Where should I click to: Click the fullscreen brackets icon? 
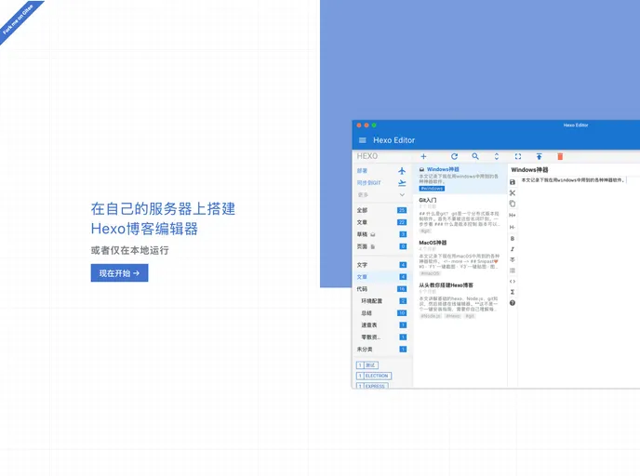517,156
